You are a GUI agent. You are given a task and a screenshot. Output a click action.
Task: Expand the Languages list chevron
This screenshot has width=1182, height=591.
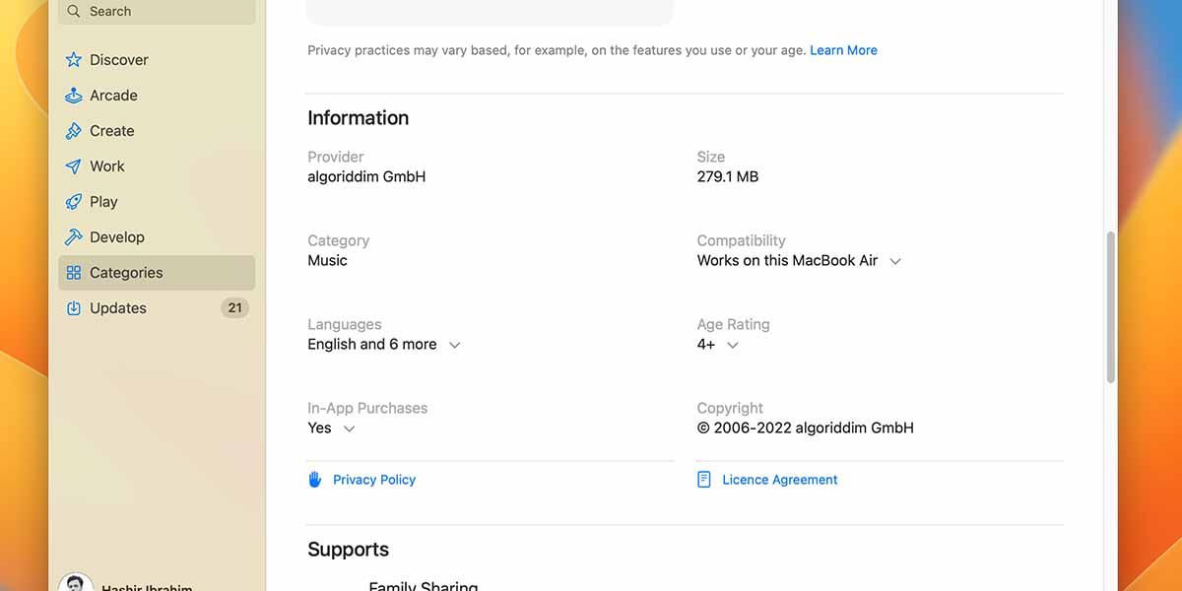point(454,345)
